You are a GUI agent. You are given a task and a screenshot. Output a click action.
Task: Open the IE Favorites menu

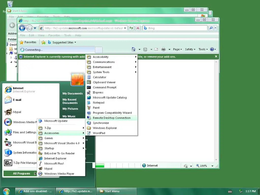click(54, 35)
